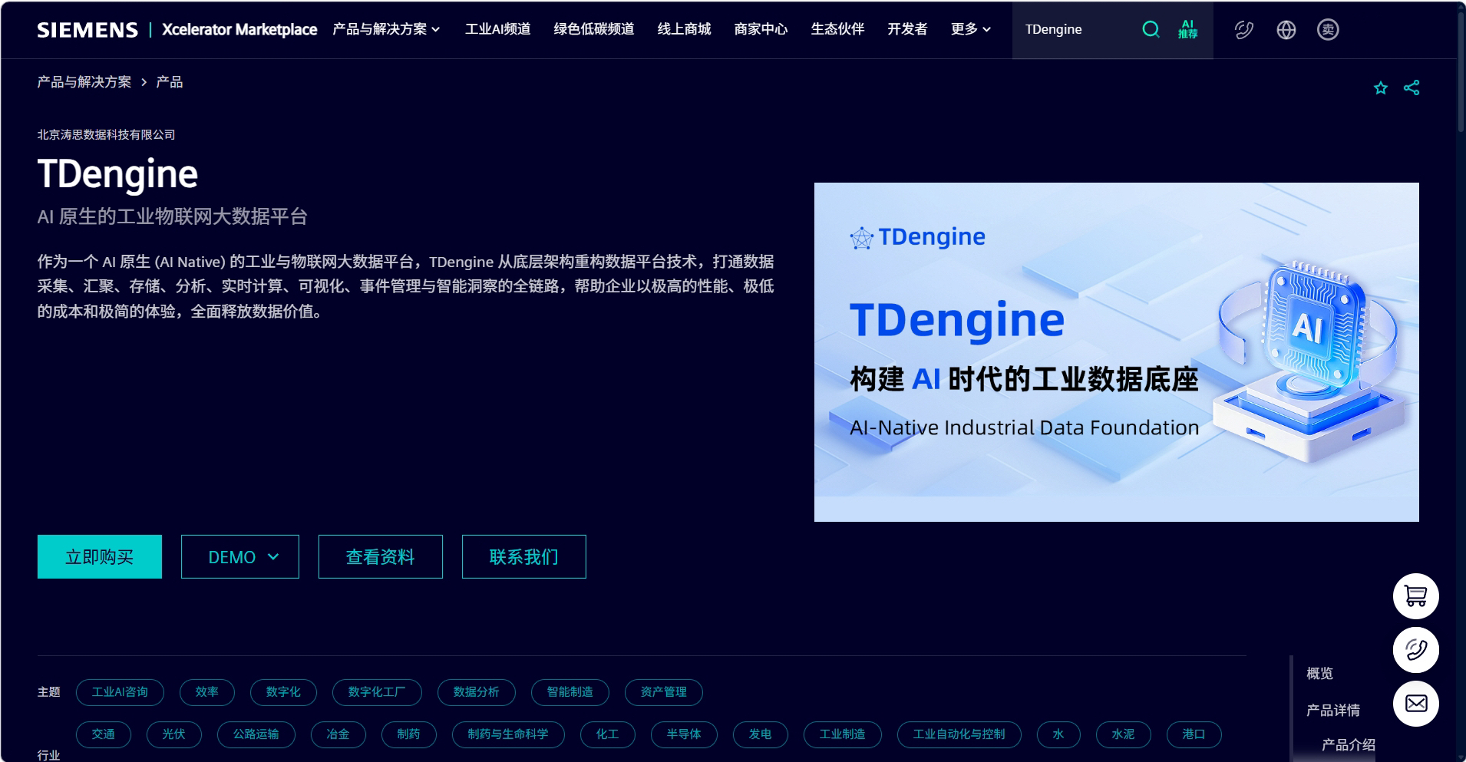Click the floating phone support button

[1415, 650]
